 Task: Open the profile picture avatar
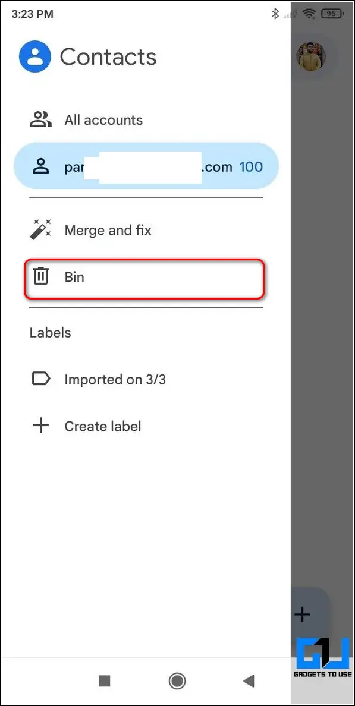[311, 56]
